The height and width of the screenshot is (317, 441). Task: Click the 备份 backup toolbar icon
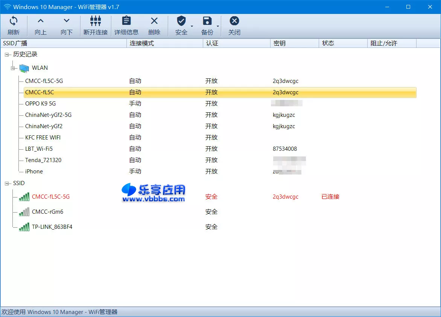click(x=207, y=21)
